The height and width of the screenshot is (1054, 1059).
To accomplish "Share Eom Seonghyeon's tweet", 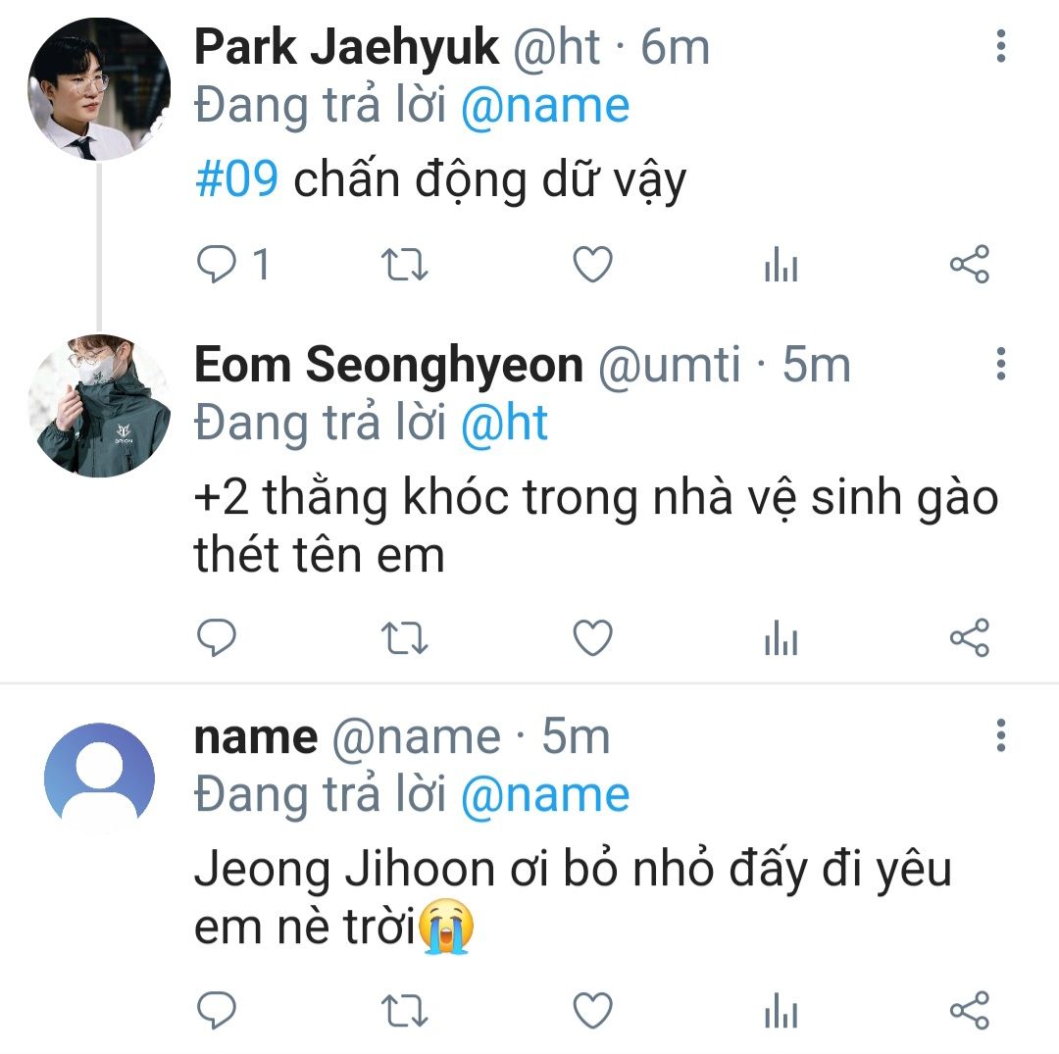I will 969,639.
